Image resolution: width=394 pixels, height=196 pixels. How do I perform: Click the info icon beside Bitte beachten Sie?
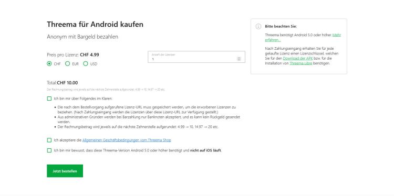[258, 26]
